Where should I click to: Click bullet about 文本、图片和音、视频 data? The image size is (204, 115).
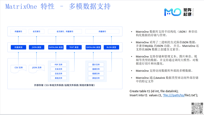point(167,60)
